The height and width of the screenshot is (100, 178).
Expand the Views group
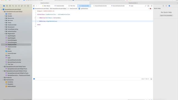pos(5,22)
